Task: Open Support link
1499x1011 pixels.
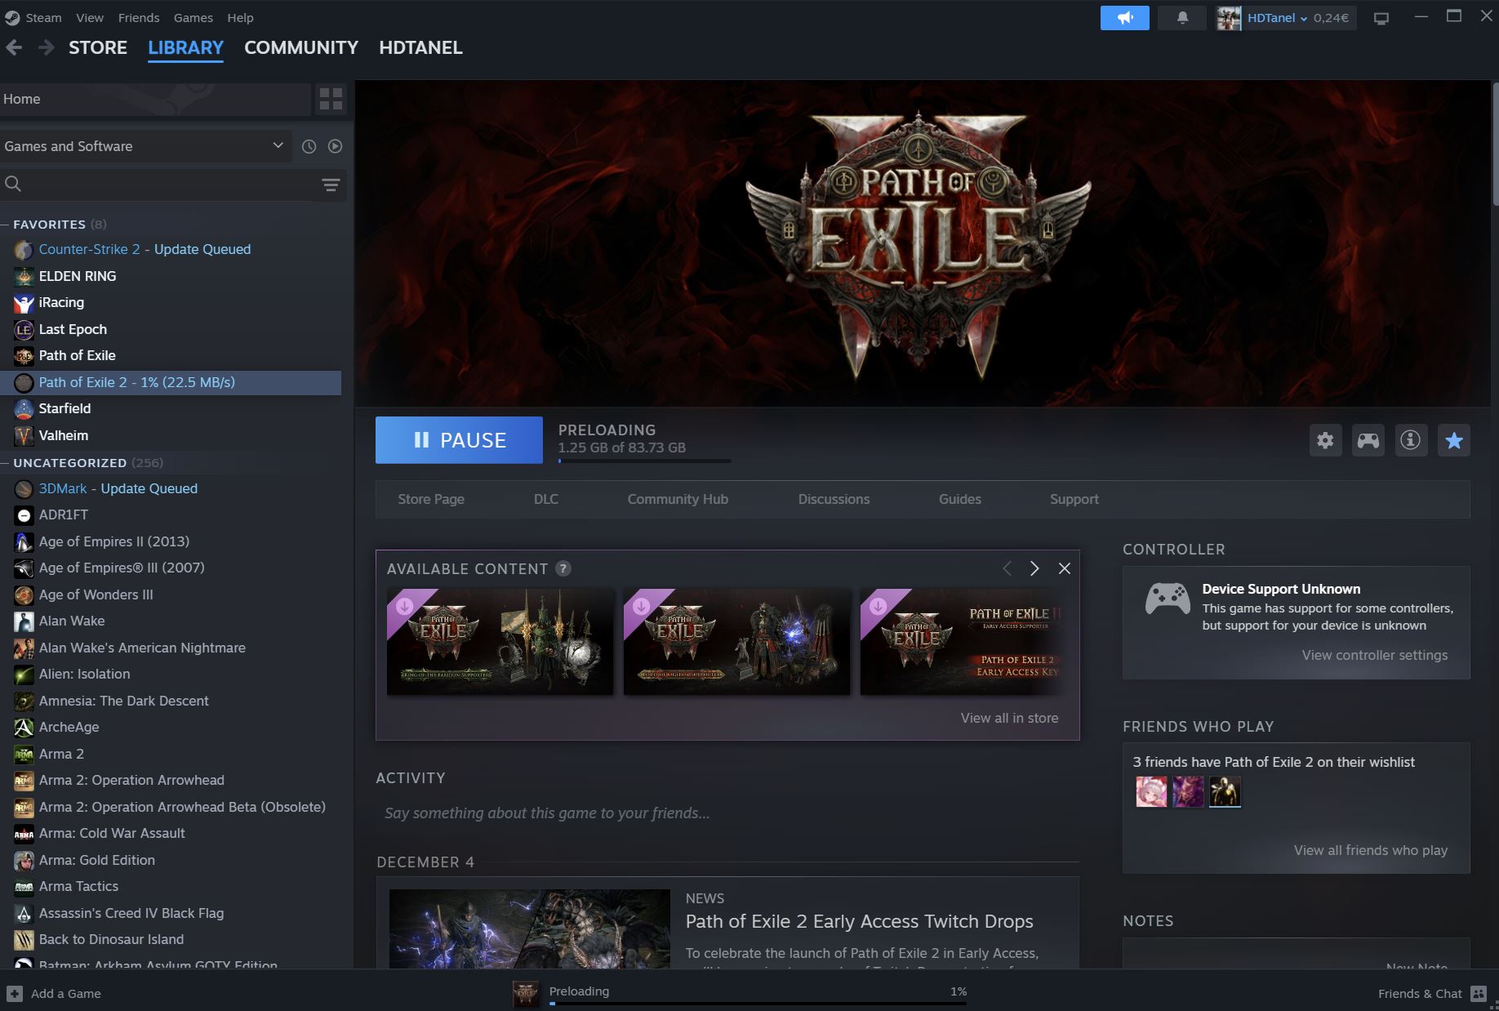Action: (x=1074, y=499)
